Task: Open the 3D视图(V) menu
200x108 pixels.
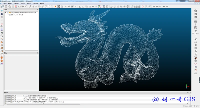Action: 35,3
